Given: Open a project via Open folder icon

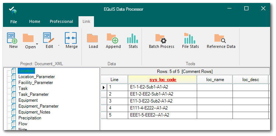Looking at the screenshot, I should [x=28, y=38].
